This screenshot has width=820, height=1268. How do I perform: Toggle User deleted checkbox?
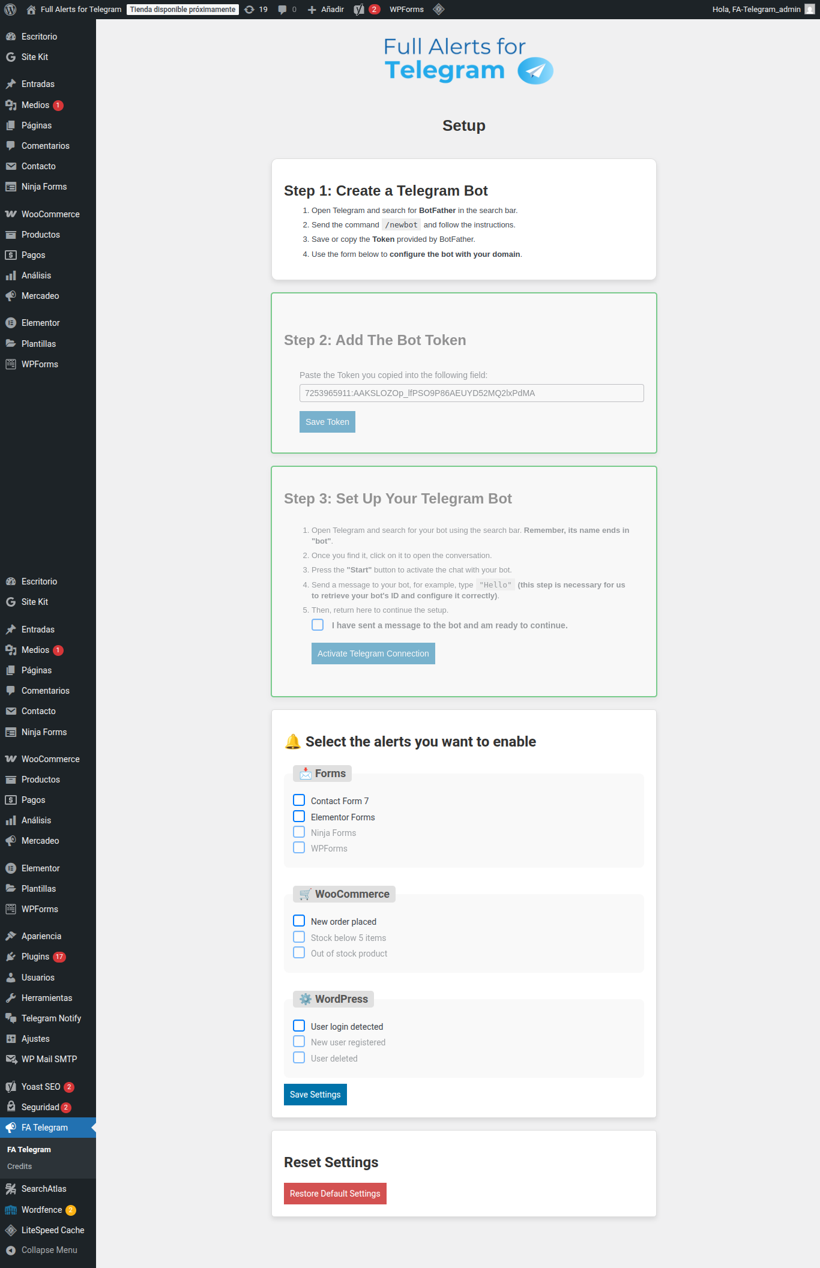299,1057
